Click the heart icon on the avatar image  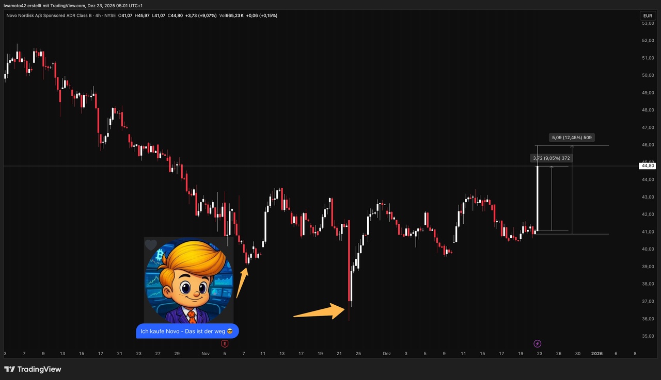tap(150, 245)
